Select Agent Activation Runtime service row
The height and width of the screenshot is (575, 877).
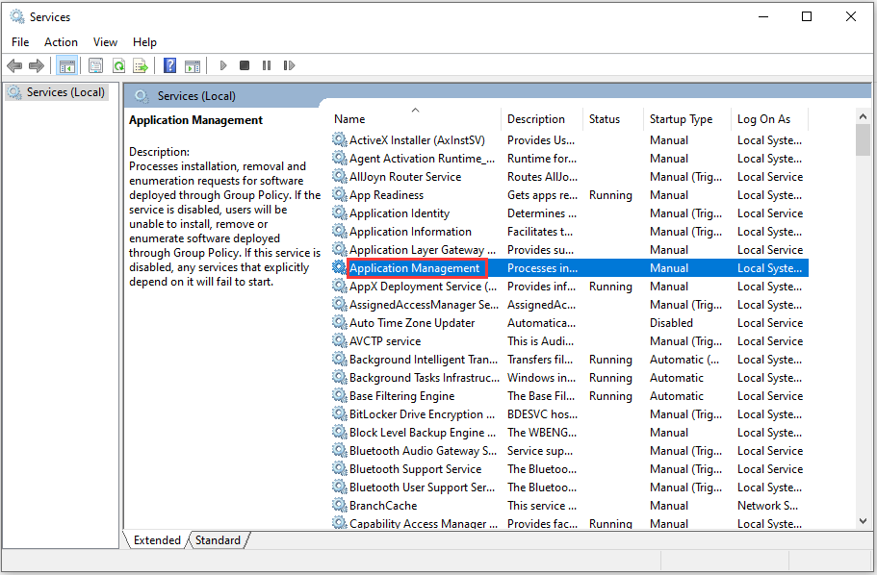pos(569,158)
